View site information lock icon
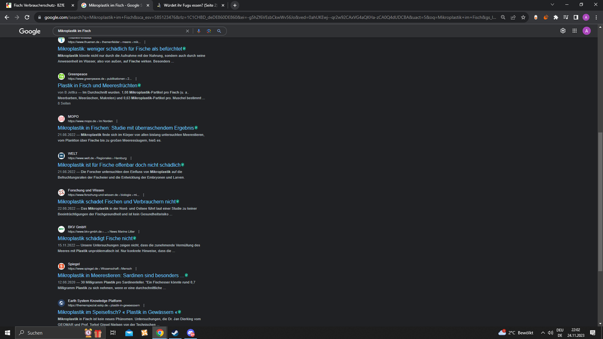 coord(39,17)
